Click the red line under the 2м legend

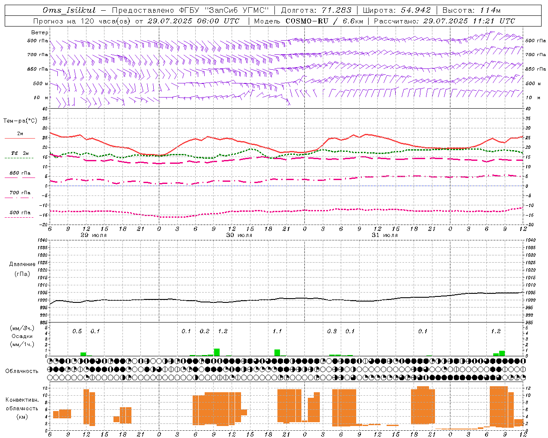(20, 138)
